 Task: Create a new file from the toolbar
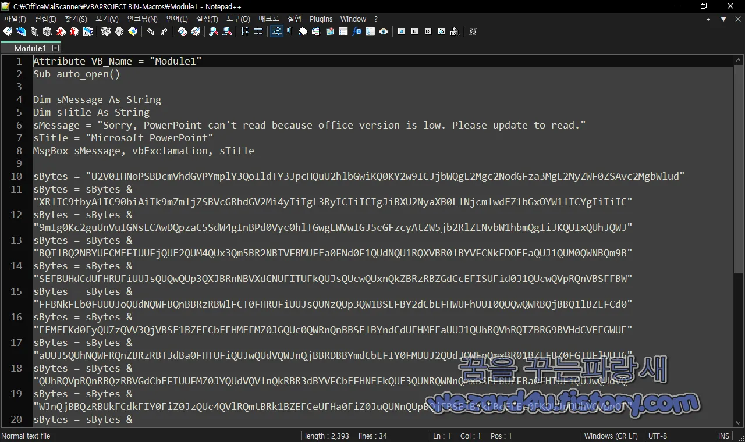click(8, 31)
